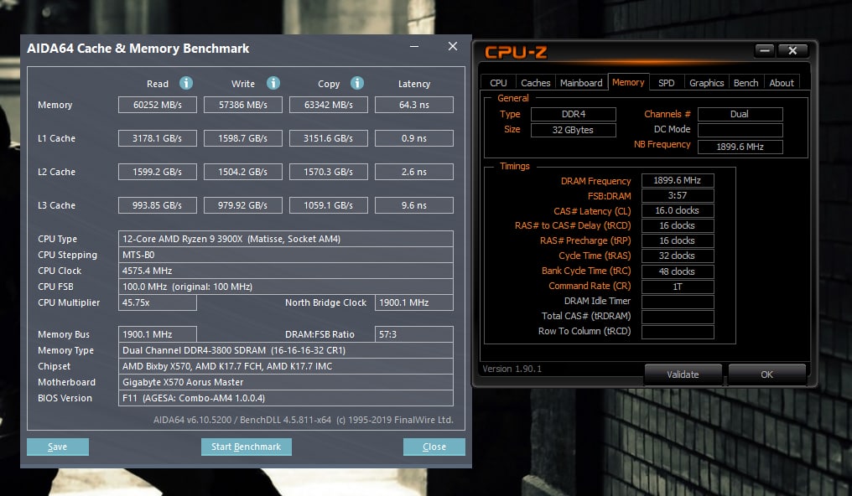Screen dimensions: 852x496
Task: Click CAS# Latency value 16.0 clocks
Action: 678,210
